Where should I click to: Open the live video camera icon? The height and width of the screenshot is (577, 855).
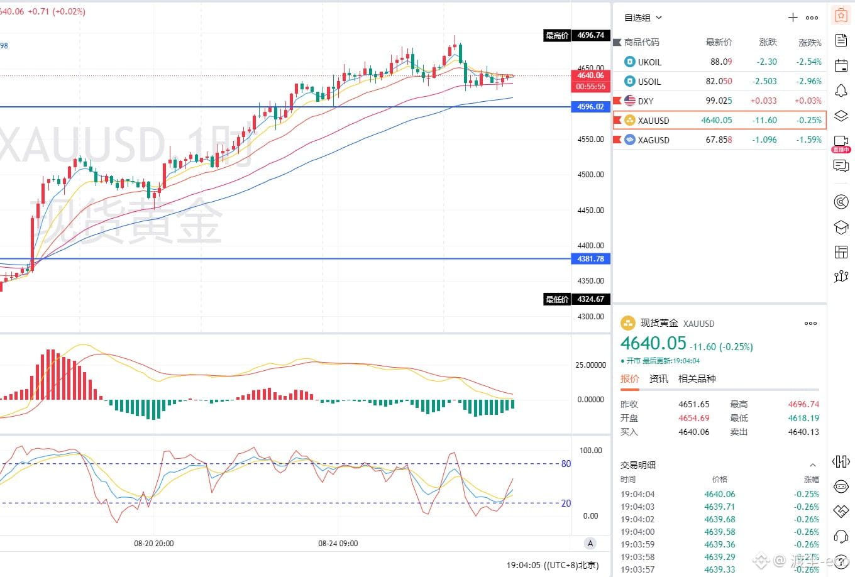841,143
